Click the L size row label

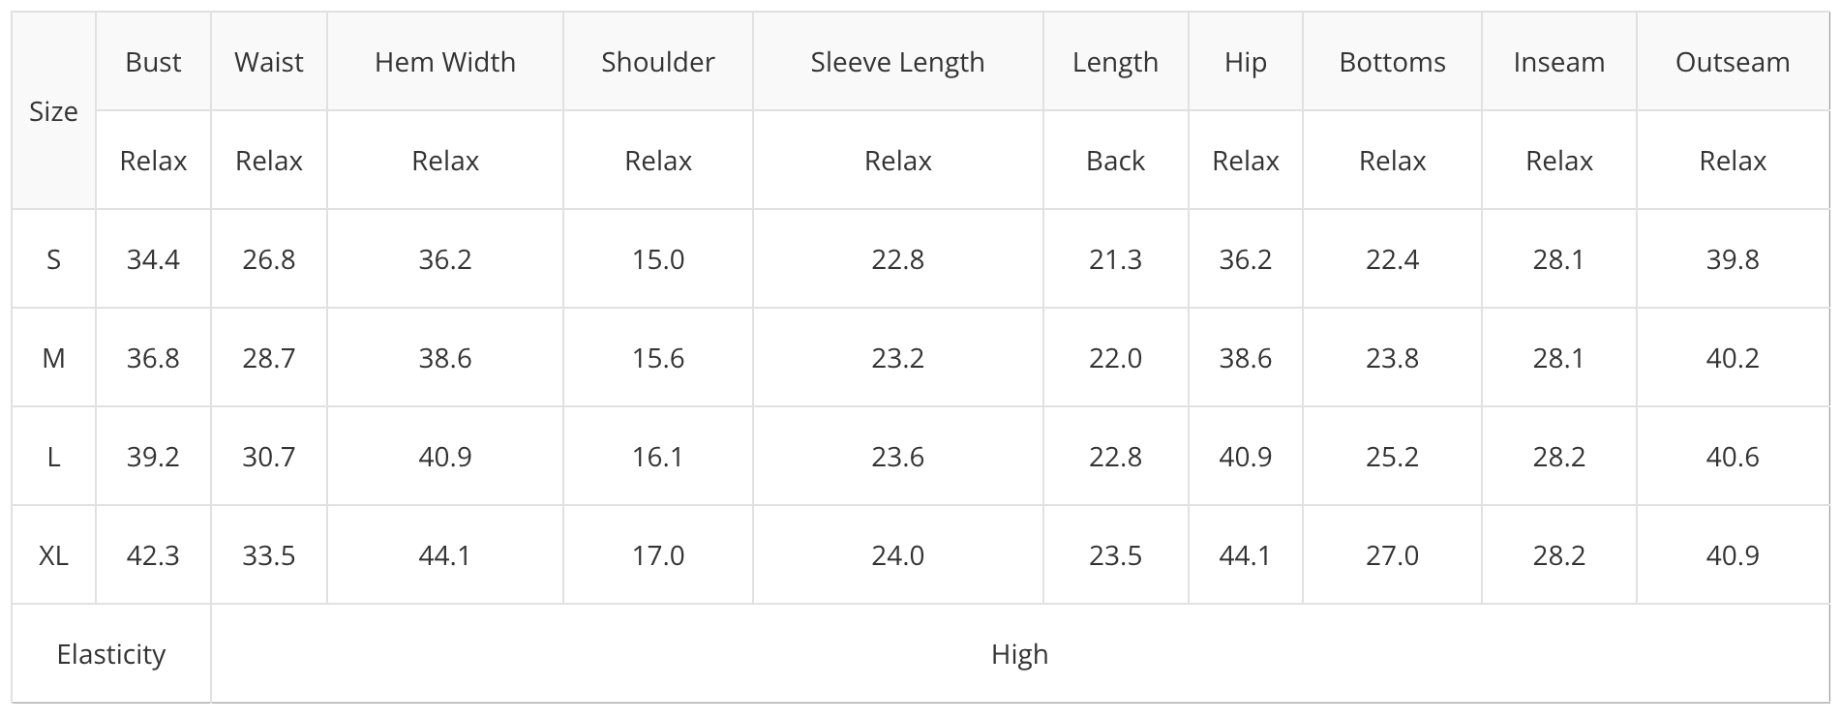53,457
